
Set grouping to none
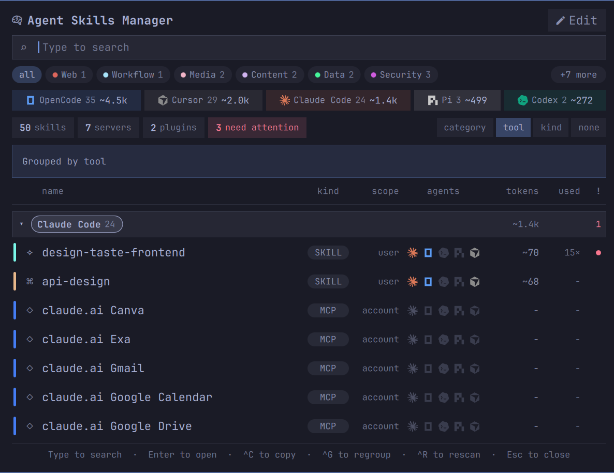[x=589, y=128]
